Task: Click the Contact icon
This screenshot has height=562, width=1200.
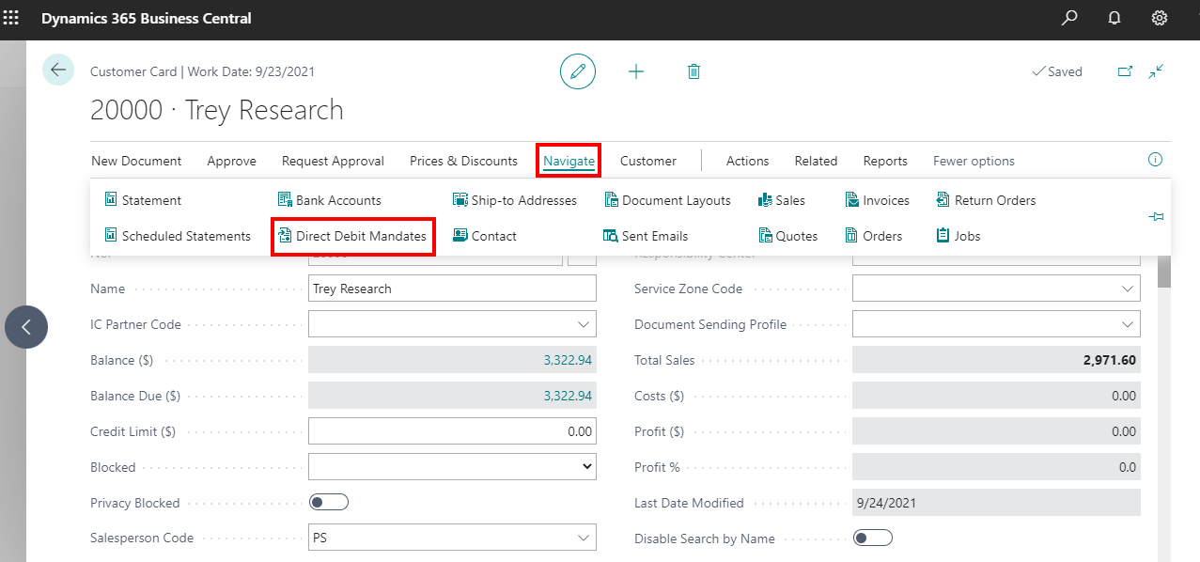Action: pyautogui.click(x=460, y=236)
